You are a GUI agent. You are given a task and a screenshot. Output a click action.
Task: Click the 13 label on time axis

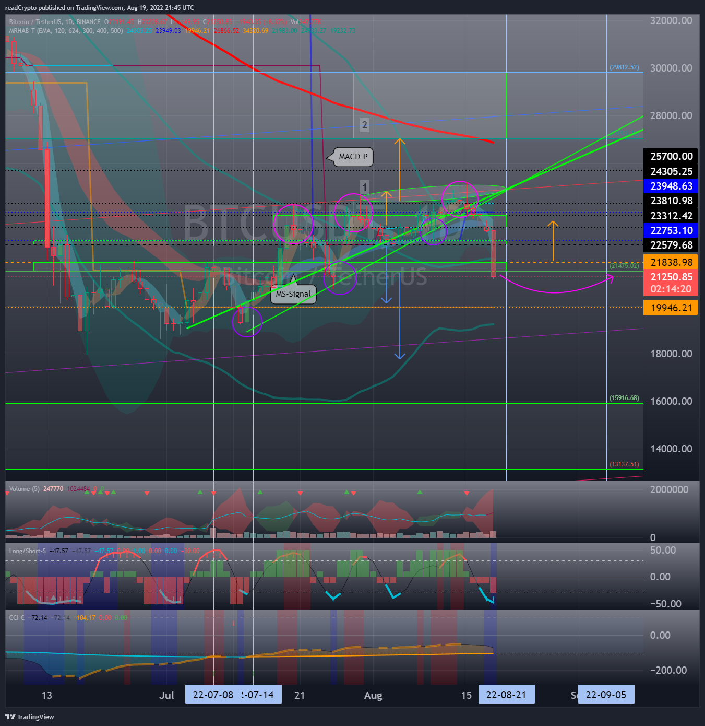[x=47, y=695]
